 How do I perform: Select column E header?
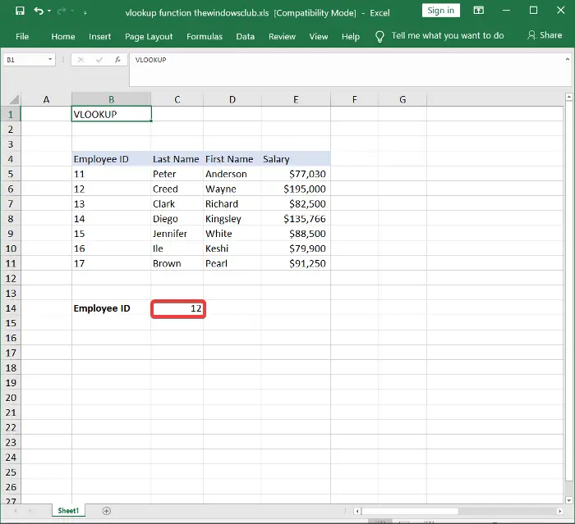(296, 99)
